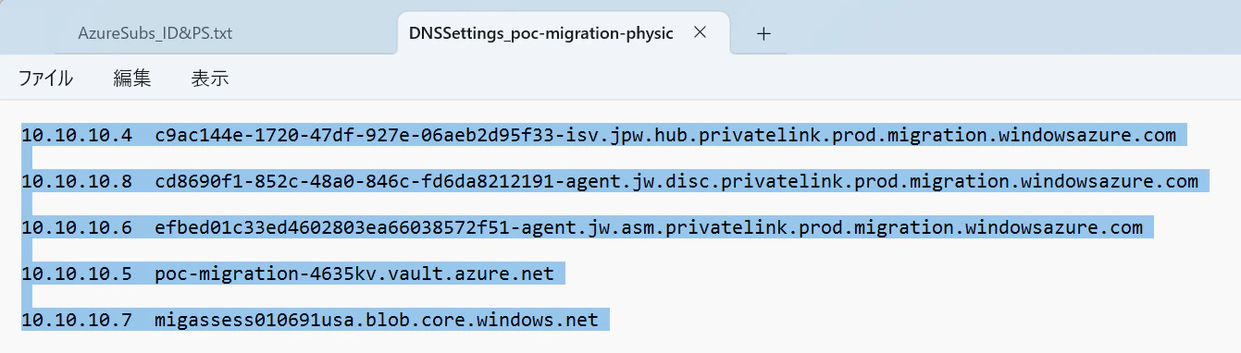This screenshot has width=1241, height=353.
Task: Open the ファイル menu
Action: pyautogui.click(x=46, y=79)
